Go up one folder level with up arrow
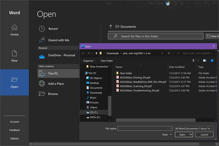This screenshot has width=219, height=146. click(96, 53)
